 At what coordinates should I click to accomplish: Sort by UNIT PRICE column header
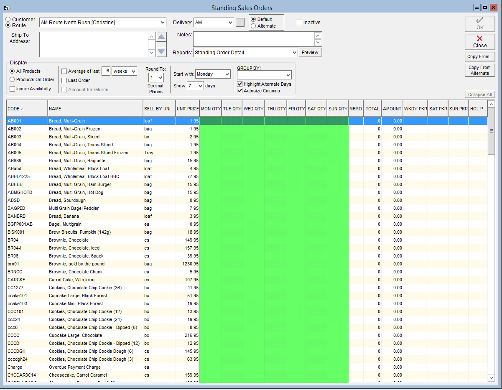(x=187, y=109)
